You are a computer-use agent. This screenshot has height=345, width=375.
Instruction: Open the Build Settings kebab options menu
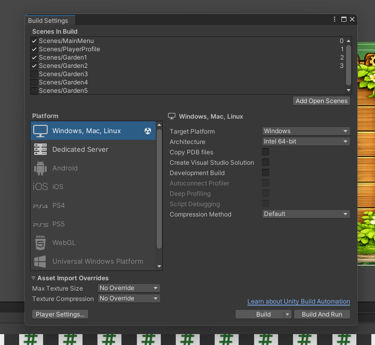[x=335, y=19]
